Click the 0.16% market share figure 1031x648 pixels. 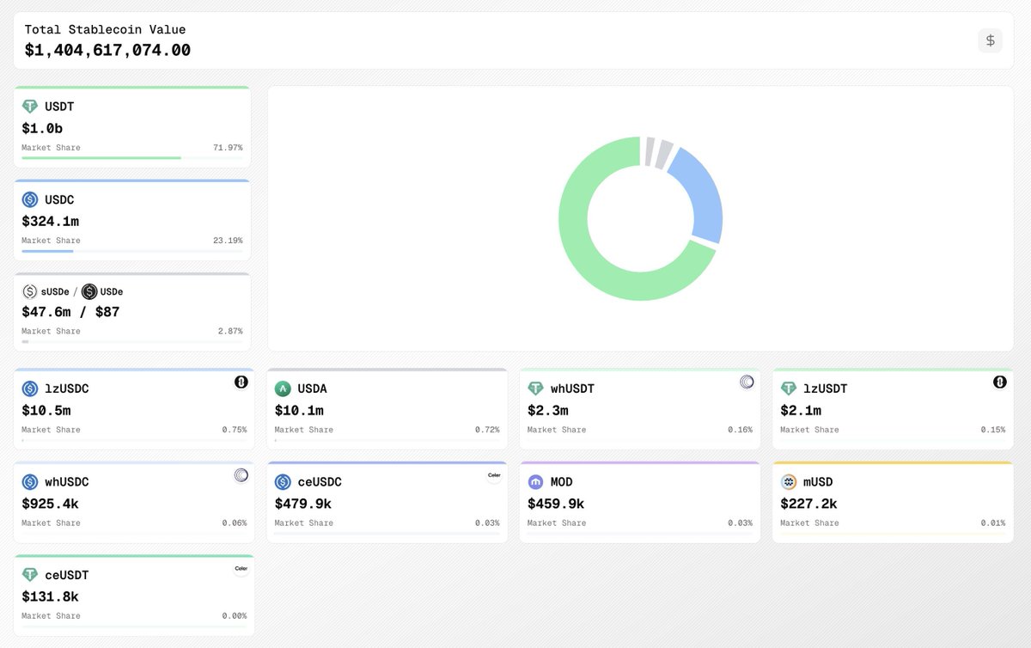click(740, 430)
